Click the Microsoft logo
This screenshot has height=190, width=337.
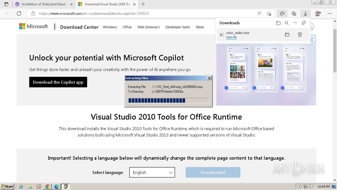tap(33, 26)
